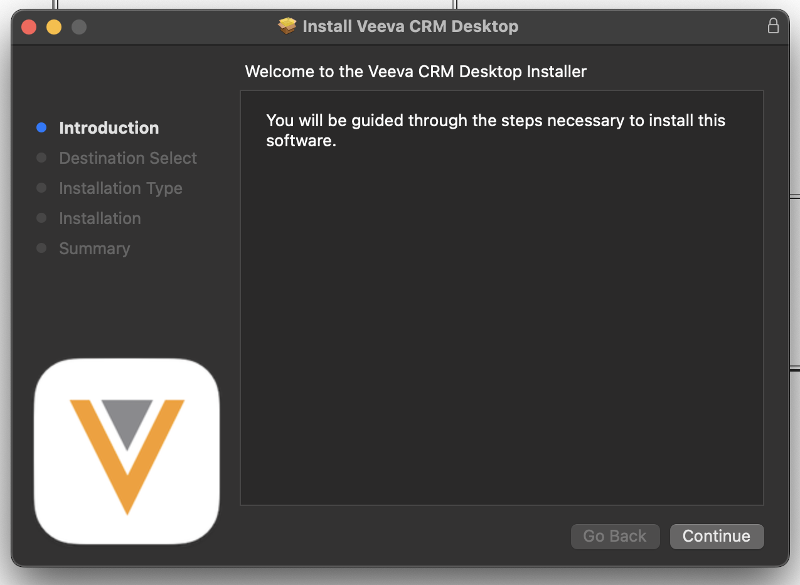The image size is (800, 585).
Task: Click the Continue button
Action: coord(717,536)
